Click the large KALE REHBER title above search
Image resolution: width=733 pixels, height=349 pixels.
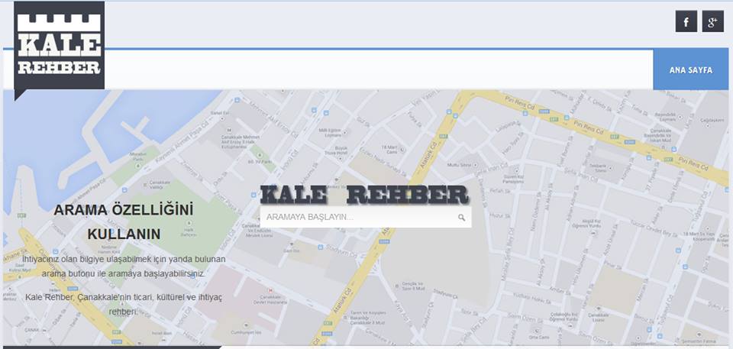(364, 195)
